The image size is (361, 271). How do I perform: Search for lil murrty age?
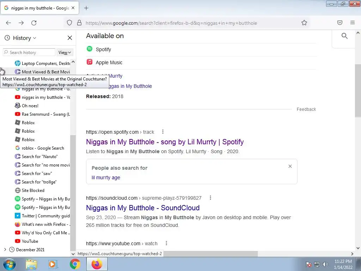[106, 178]
